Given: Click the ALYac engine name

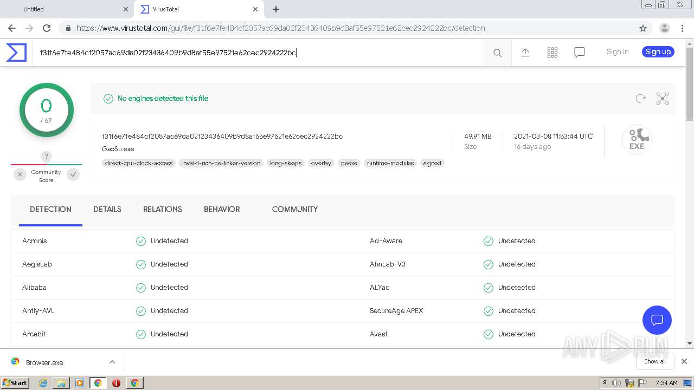Looking at the screenshot, I should tap(380, 288).
